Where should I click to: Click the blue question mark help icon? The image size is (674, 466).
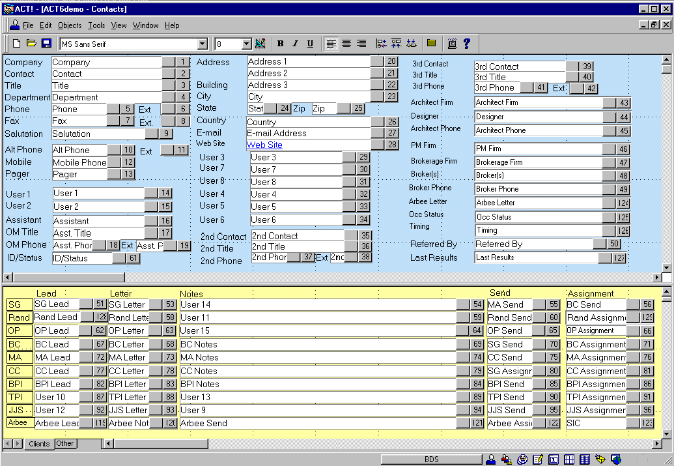[467, 44]
